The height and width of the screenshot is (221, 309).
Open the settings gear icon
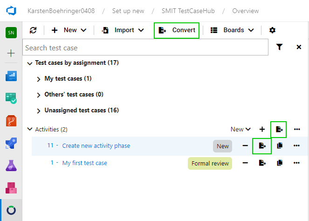click(x=272, y=30)
